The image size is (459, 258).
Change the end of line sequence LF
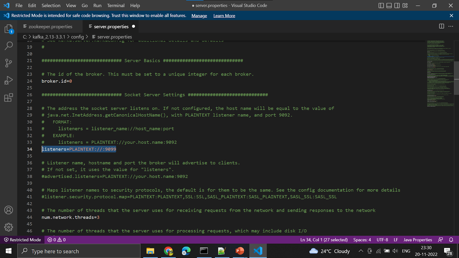click(x=396, y=240)
